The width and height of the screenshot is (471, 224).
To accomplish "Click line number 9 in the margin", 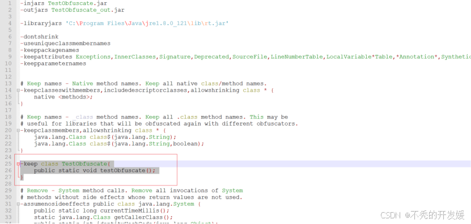I will tap(10, 57).
